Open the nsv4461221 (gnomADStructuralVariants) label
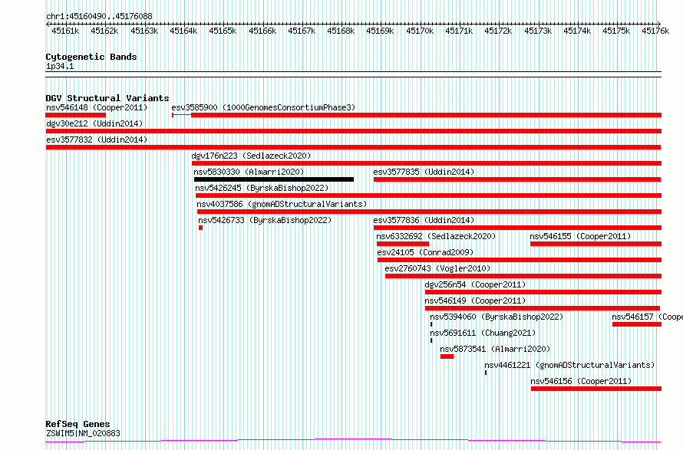683x450 pixels. [x=569, y=365]
